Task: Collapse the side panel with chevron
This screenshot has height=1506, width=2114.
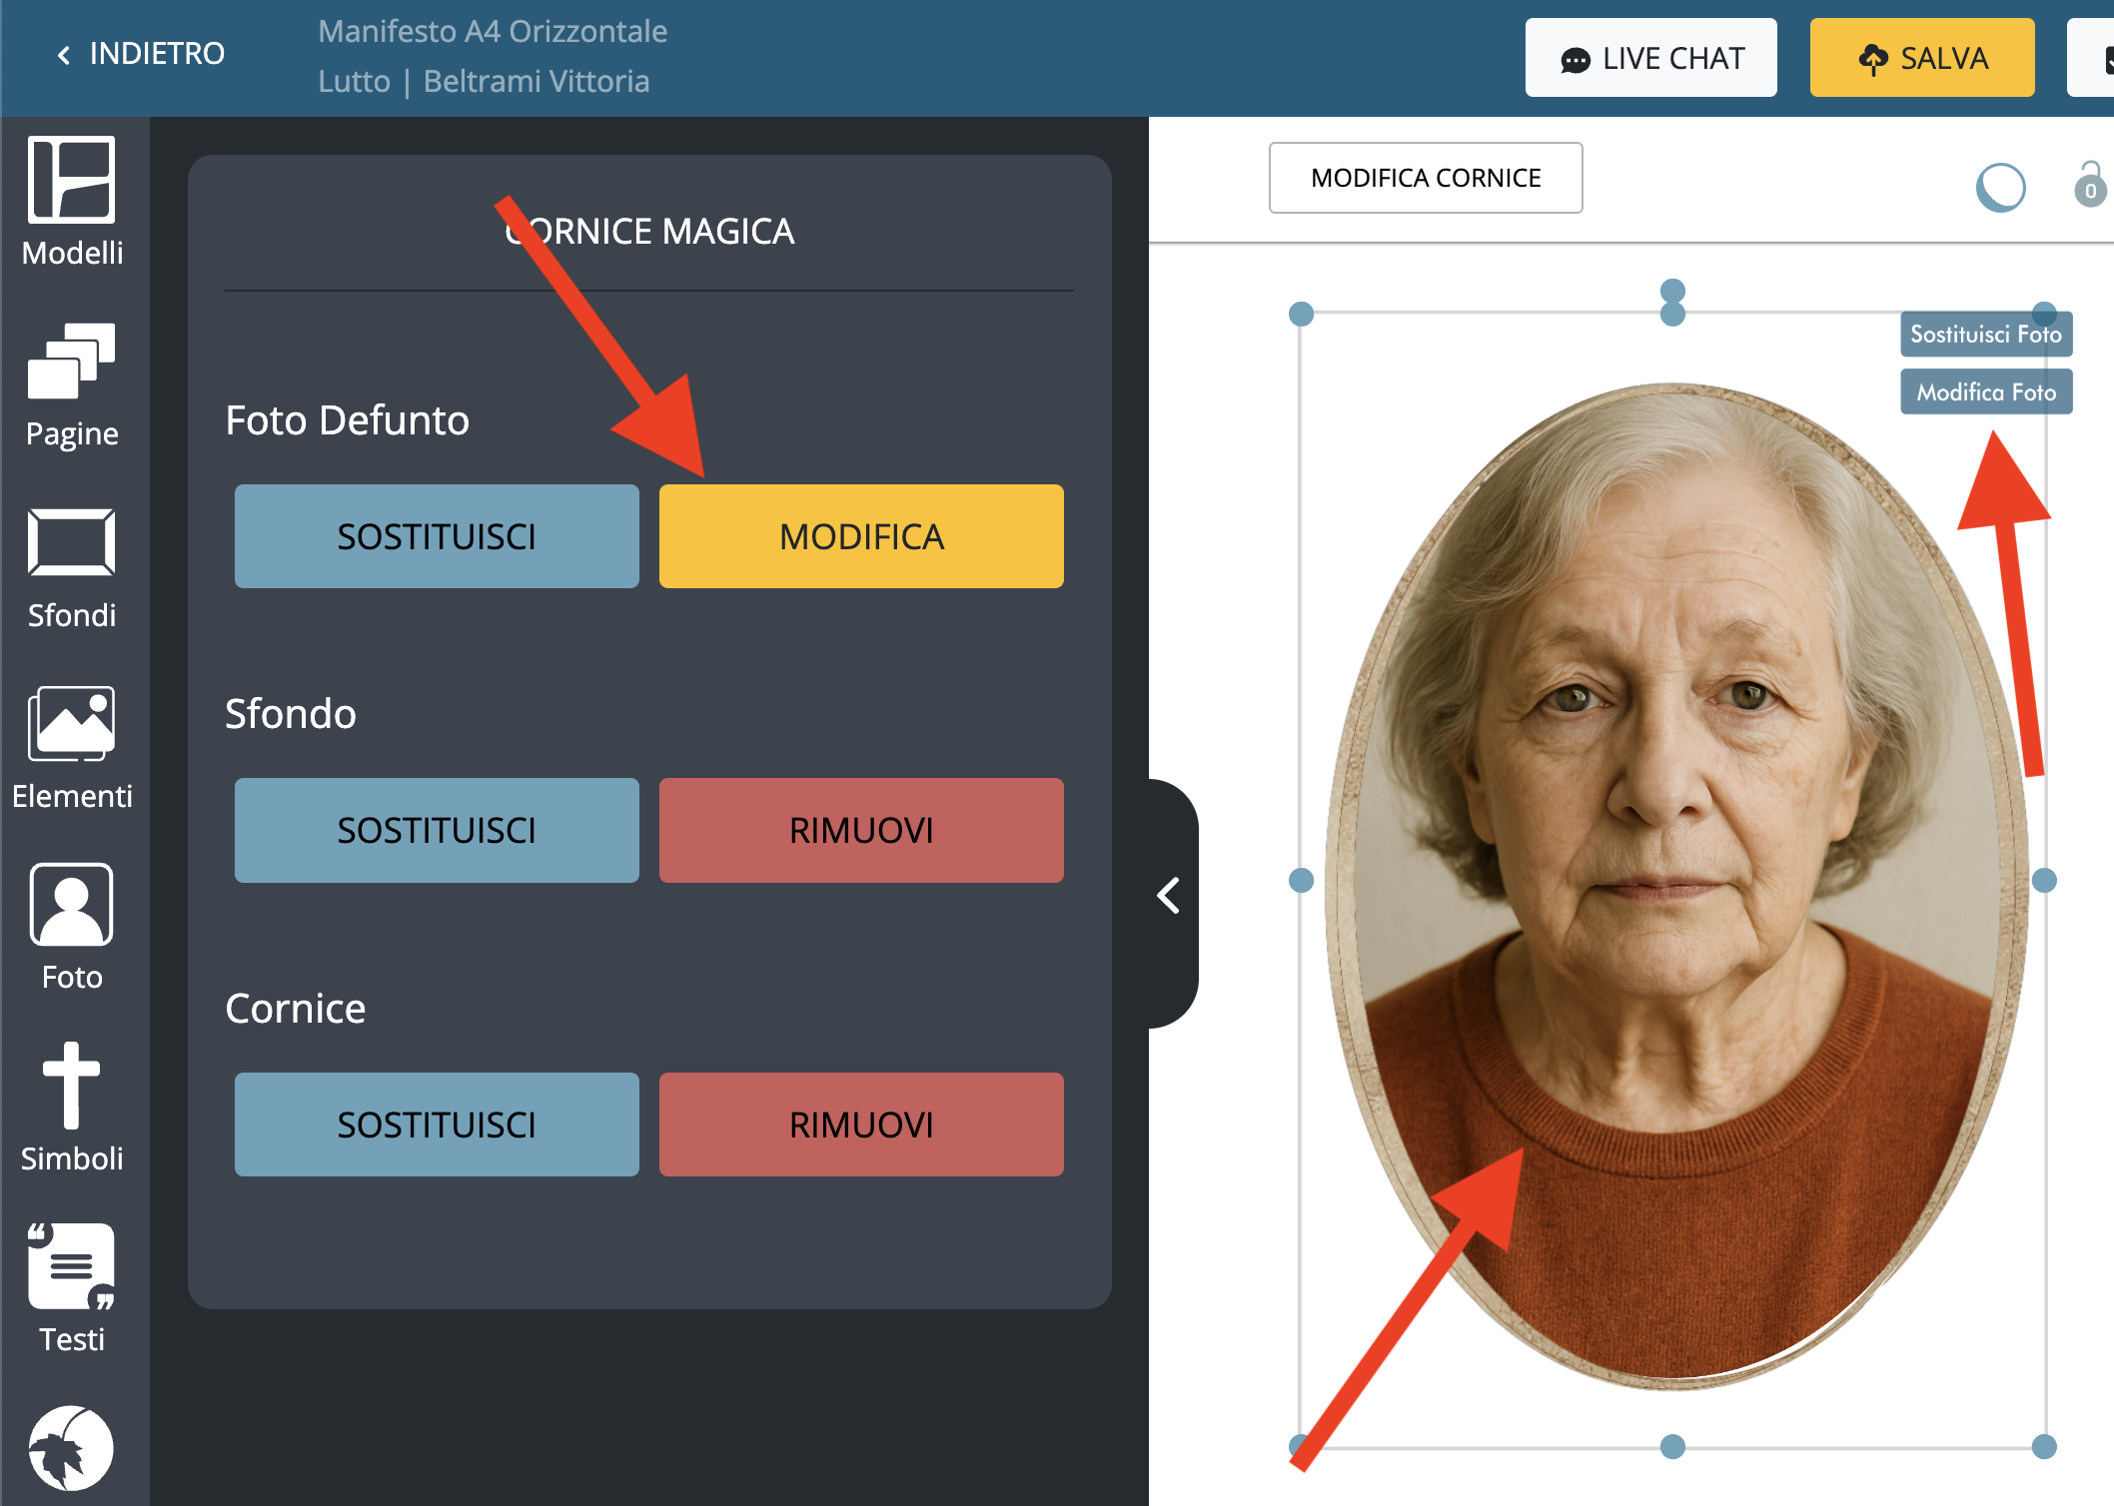Action: pyautogui.click(x=1169, y=896)
